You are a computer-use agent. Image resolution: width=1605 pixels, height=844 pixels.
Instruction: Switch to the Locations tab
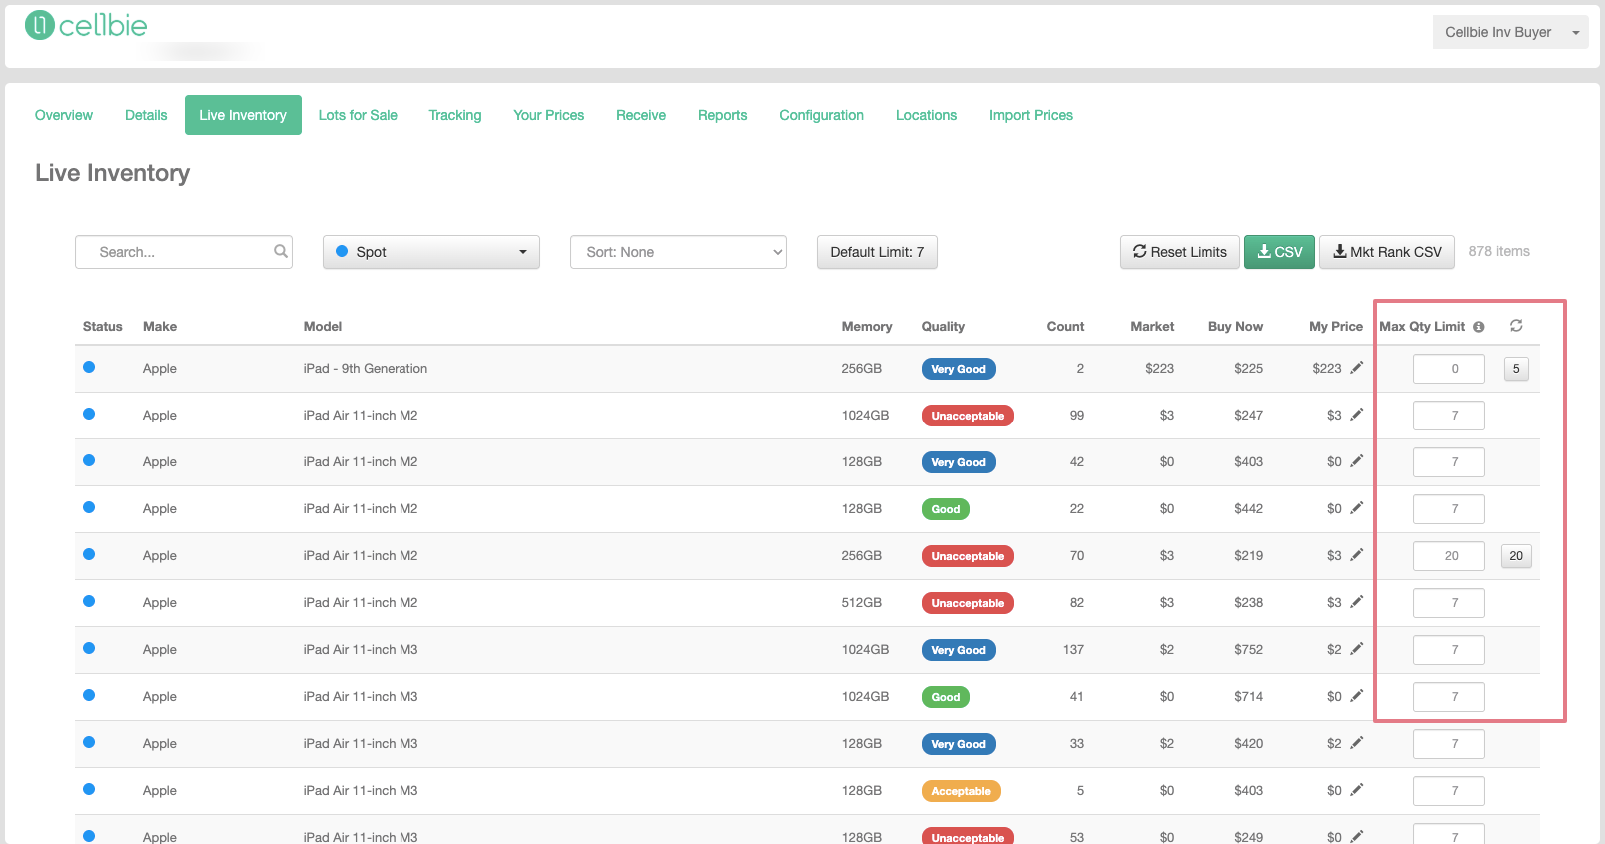click(927, 115)
